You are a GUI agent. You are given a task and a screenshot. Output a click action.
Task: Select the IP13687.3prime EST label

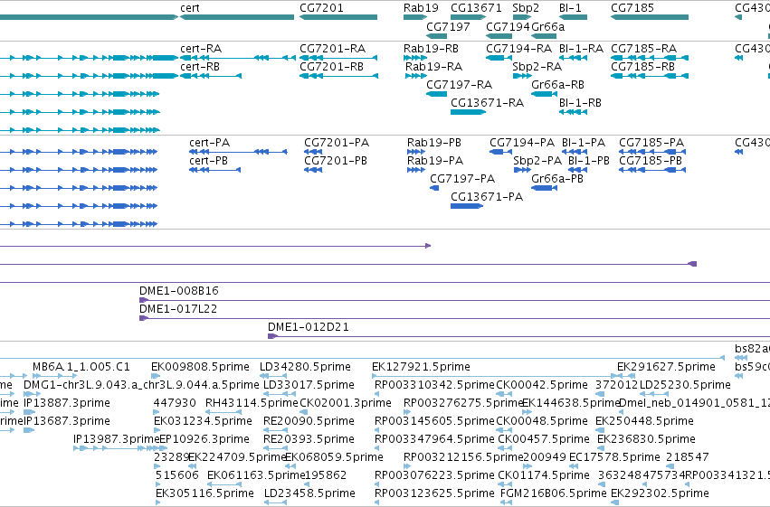[x=67, y=421]
